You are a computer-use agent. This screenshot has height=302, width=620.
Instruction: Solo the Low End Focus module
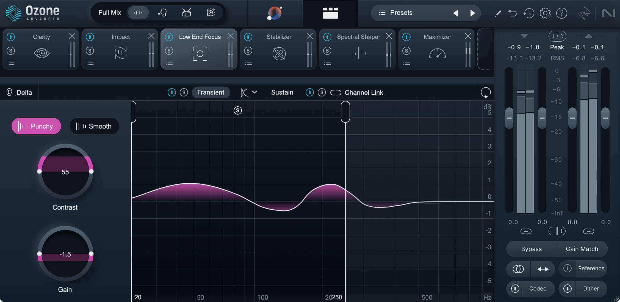169,51
